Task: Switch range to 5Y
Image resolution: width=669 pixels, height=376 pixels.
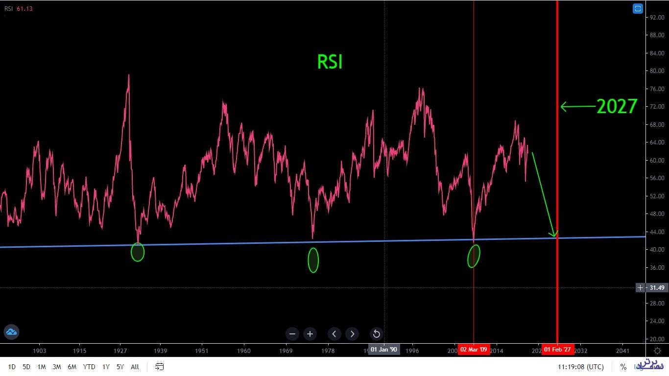Action: click(120, 367)
